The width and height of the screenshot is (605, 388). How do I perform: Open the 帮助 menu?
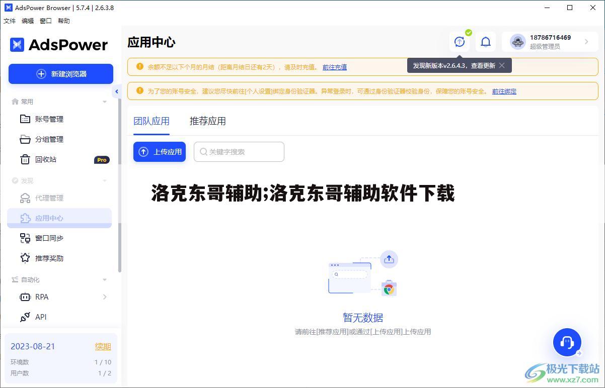pos(64,21)
